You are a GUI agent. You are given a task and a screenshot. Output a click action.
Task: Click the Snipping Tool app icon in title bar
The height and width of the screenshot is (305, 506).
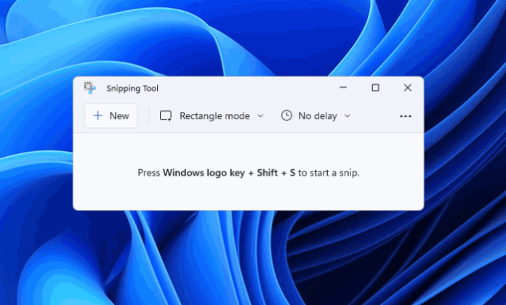(x=89, y=88)
